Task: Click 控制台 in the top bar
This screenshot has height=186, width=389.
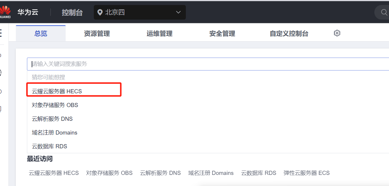Action: point(72,13)
